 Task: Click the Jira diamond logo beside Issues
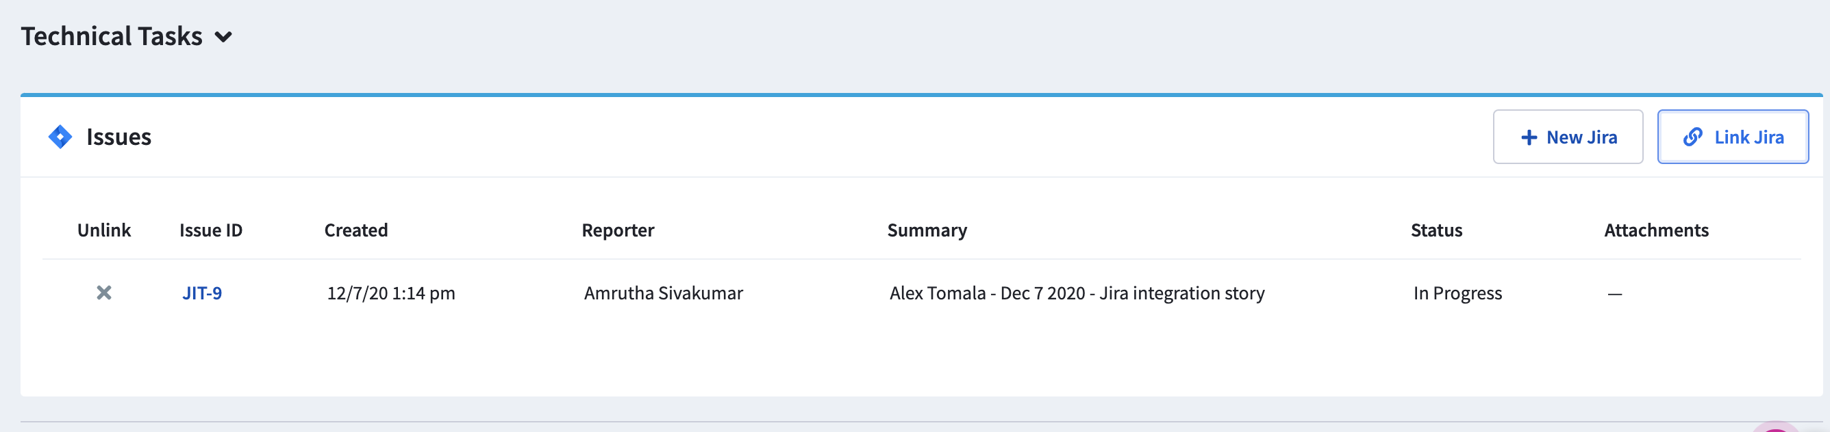[60, 137]
